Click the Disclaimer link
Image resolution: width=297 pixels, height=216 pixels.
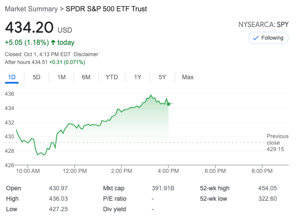[87, 54]
